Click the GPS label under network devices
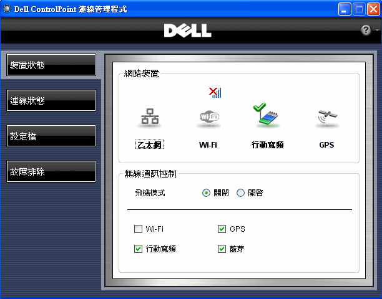The image size is (382, 299). [x=326, y=145]
